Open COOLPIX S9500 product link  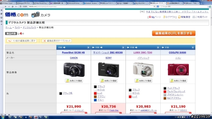pos(178,53)
